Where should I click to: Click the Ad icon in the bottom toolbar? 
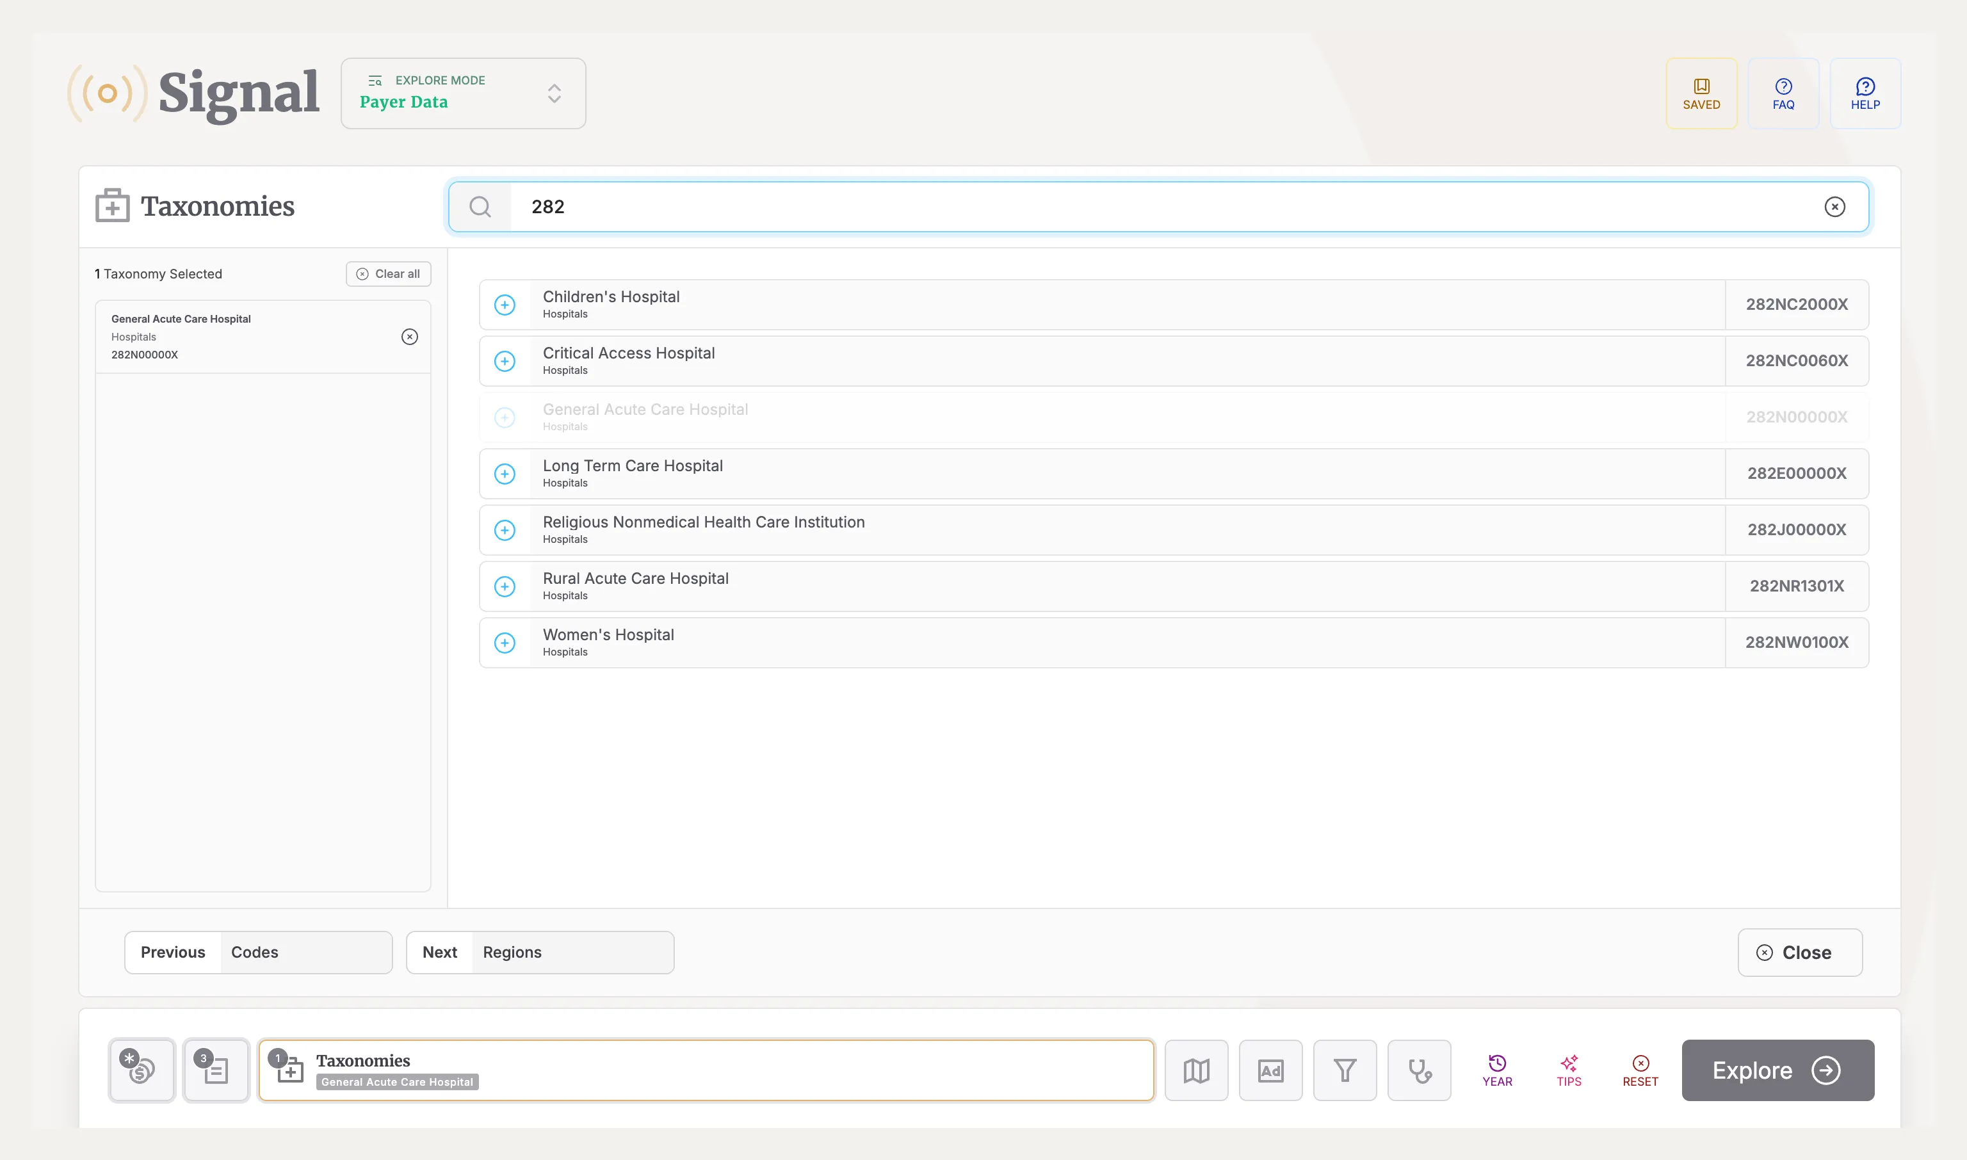1270,1070
